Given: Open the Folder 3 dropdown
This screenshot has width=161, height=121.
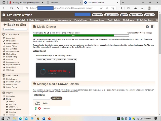Looking at the screenshot, I should 61,59.
